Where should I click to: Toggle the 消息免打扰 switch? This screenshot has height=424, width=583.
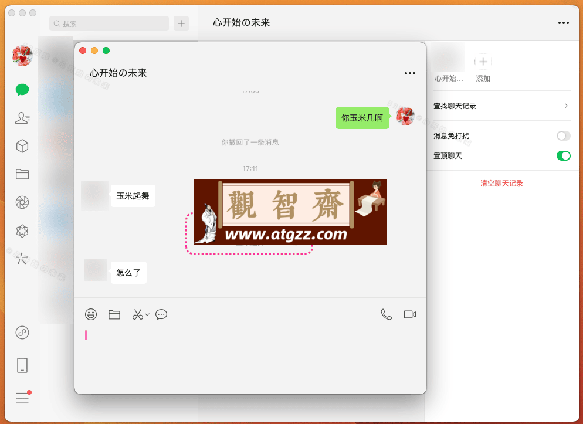pyautogui.click(x=563, y=135)
